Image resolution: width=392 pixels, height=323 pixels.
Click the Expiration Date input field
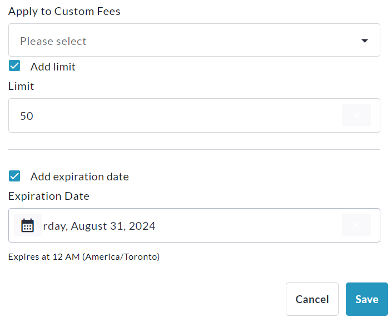(x=245, y=225)
